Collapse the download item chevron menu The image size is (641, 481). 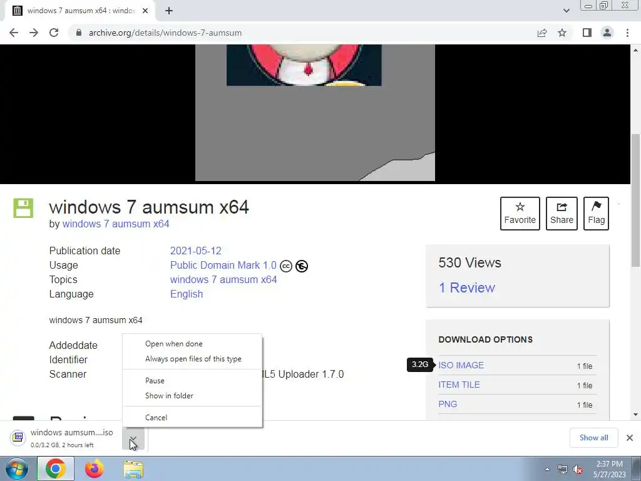[x=133, y=438]
